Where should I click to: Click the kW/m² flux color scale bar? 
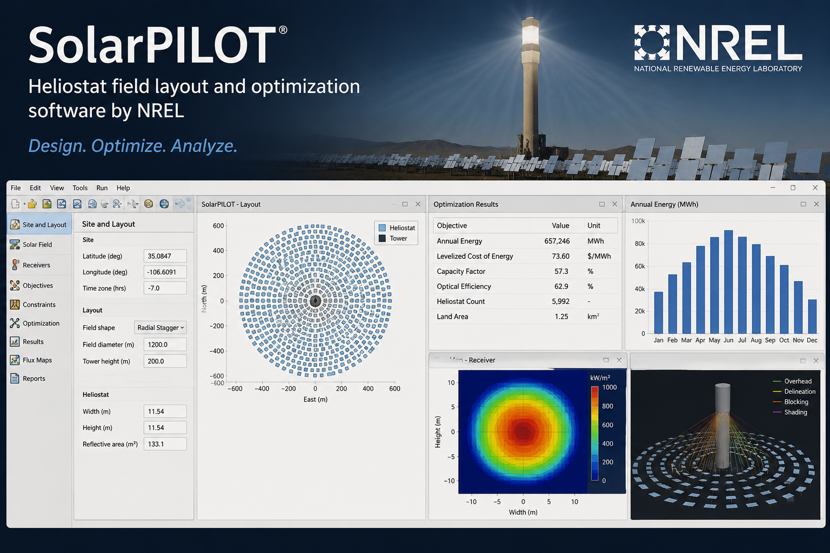point(595,433)
